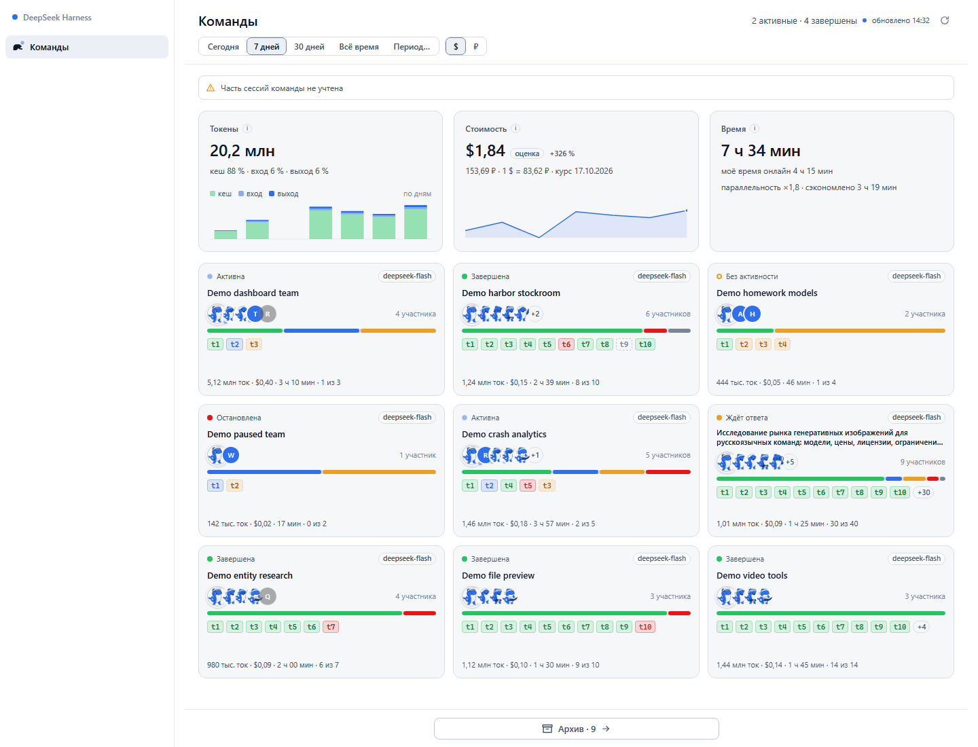Click the "2 активные · 4 завершены" summary text
978x747 pixels.
(x=804, y=20)
